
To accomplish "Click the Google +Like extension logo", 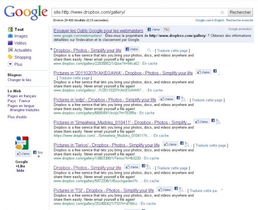I will pos(22,143).
